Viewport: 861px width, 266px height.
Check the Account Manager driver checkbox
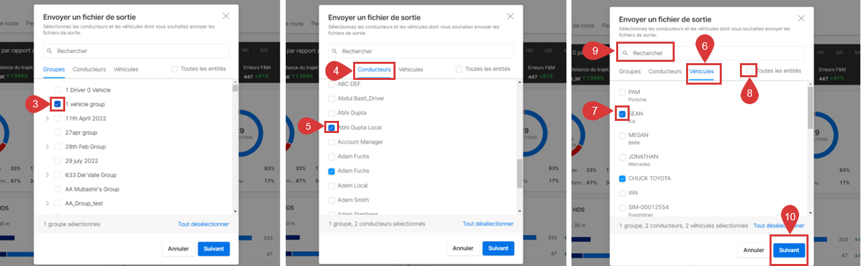(x=332, y=142)
